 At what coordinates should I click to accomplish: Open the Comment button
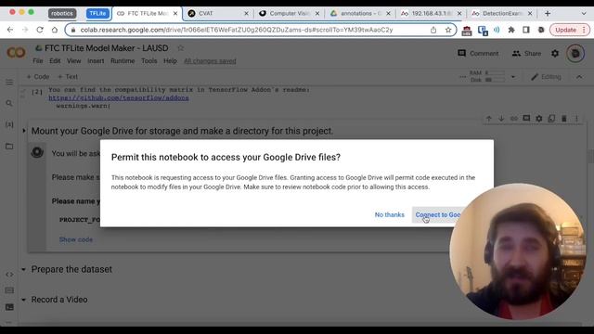[x=478, y=54]
